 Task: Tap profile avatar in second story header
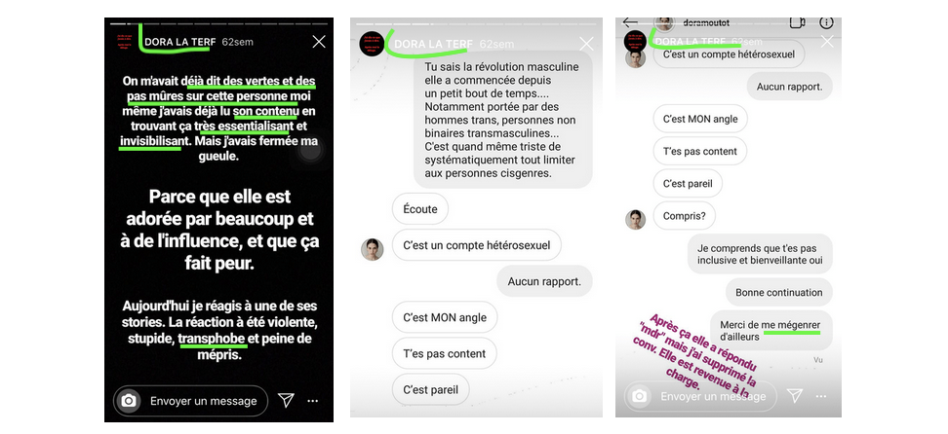point(372,44)
